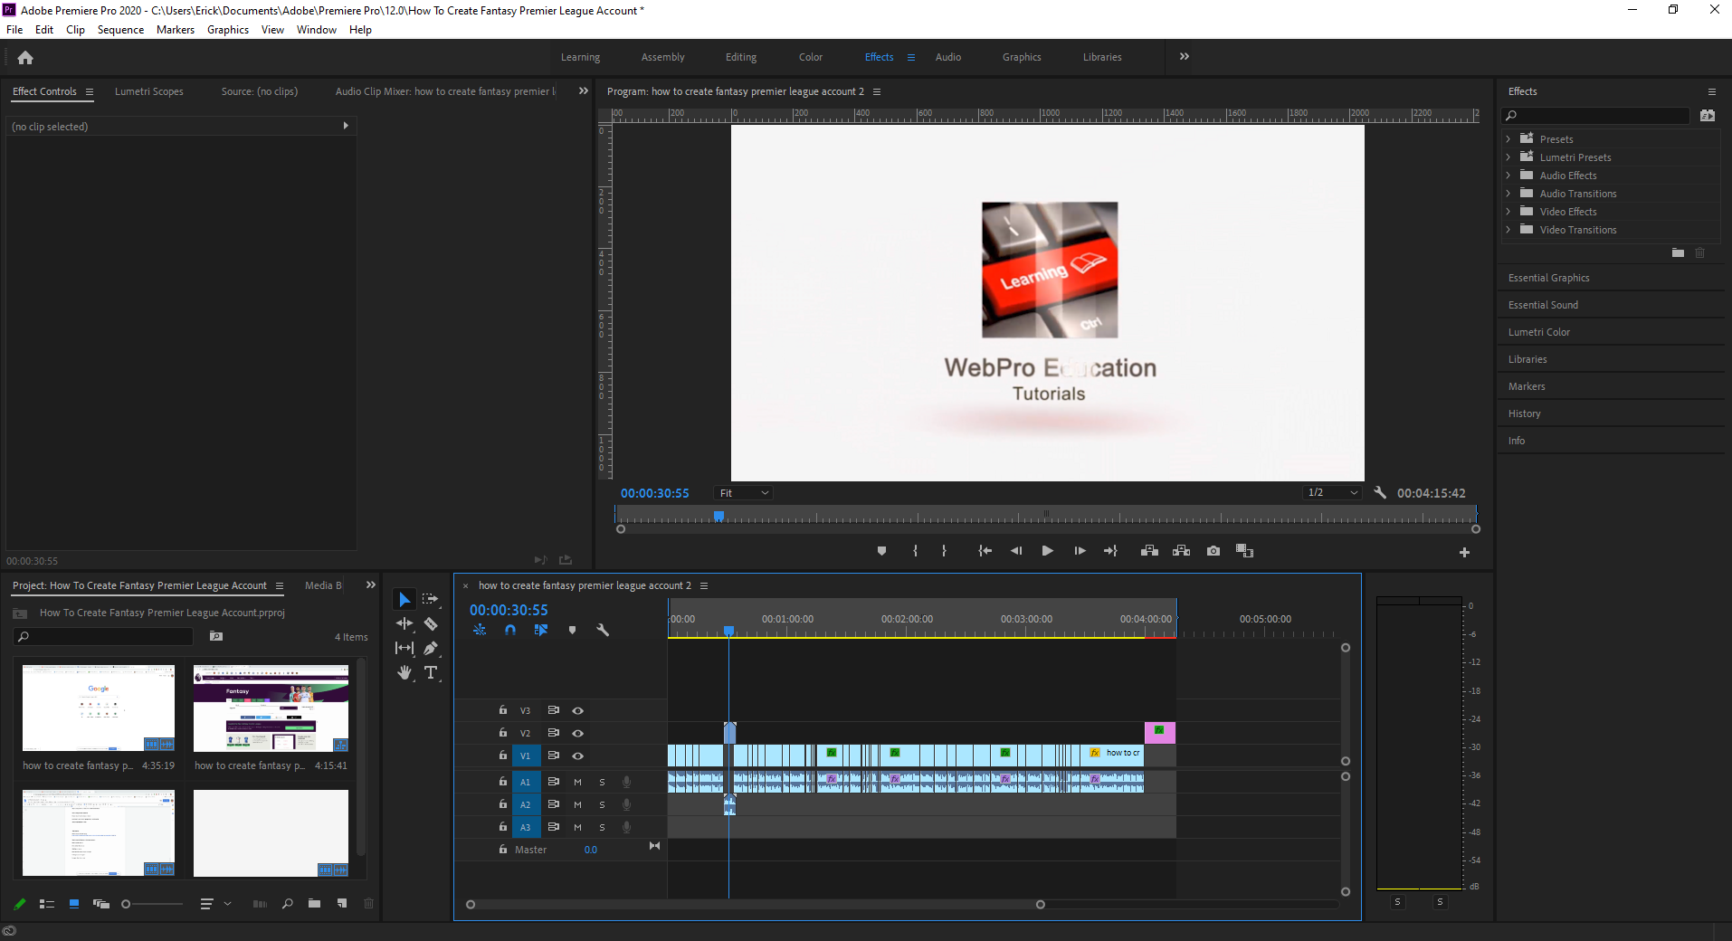Click the Lift button
This screenshot has height=941, width=1732.
tap(1149, 551)
